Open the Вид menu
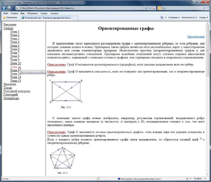The width and height of the screenshot is (211, 182). [23, 13]
